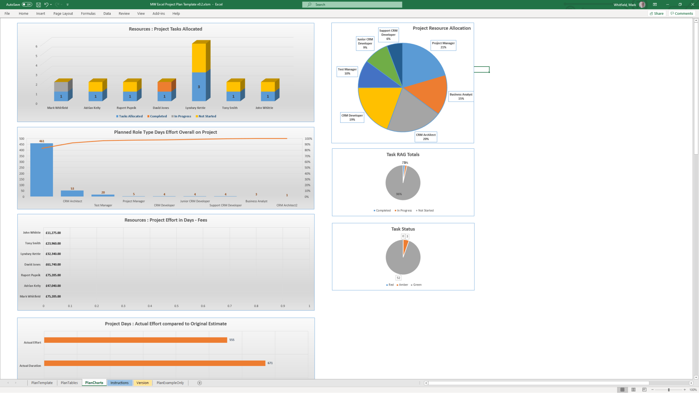The image size is (699, 393).
Task: Open the Comments pane
Action: click(x=682, y=13)
